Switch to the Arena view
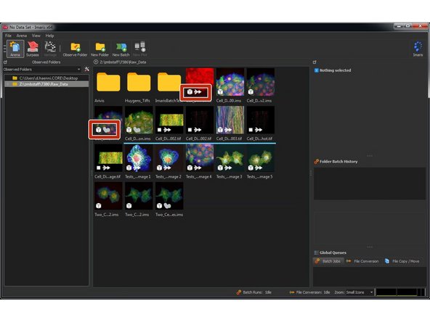Viewport: 430px width, 322px height. tap(15, 49)
